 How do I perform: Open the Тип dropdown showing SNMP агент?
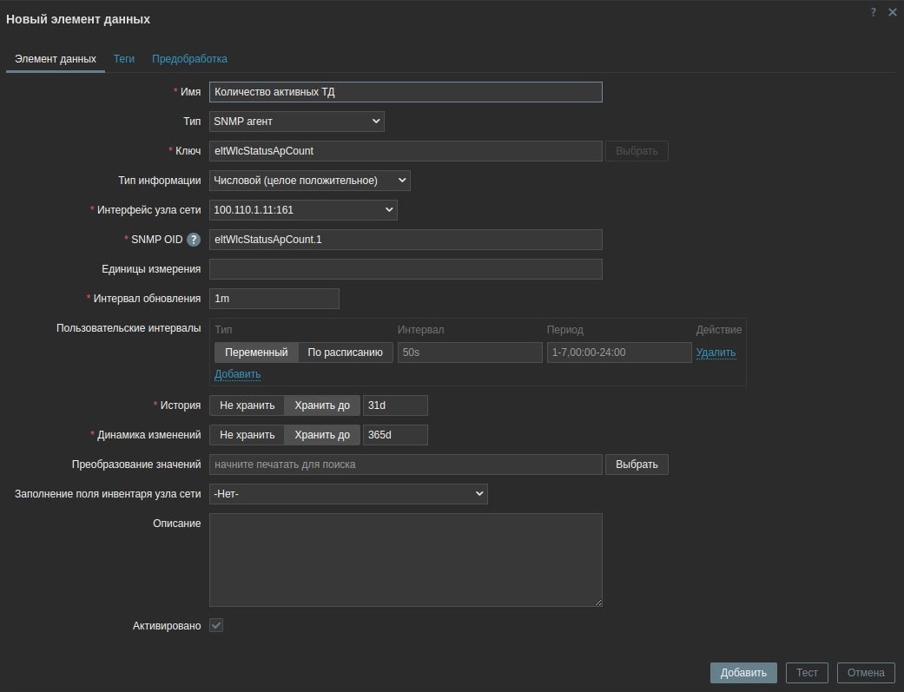296,122
